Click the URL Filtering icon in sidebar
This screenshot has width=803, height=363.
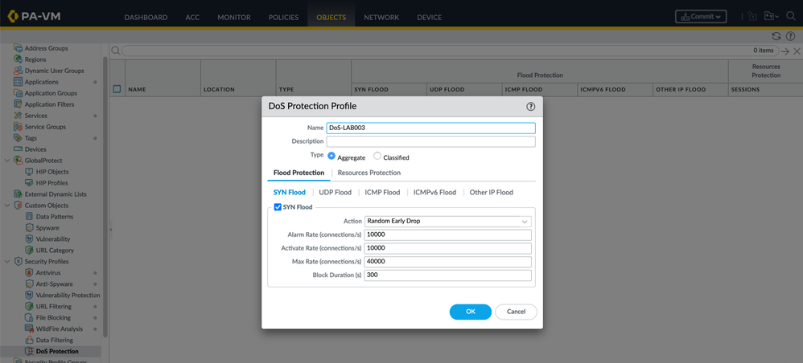(x=30, y=307)
